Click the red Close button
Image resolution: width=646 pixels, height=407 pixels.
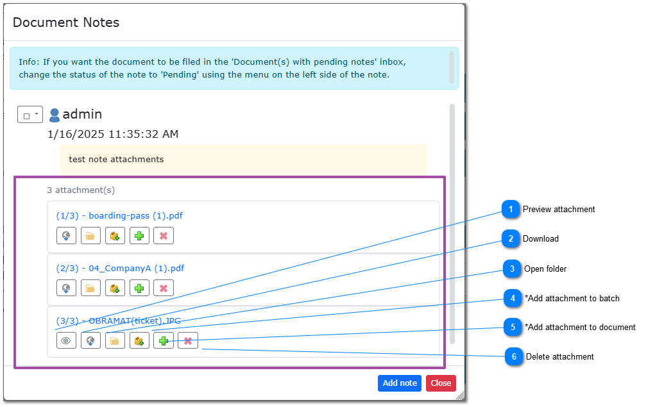tap(441, 383)
